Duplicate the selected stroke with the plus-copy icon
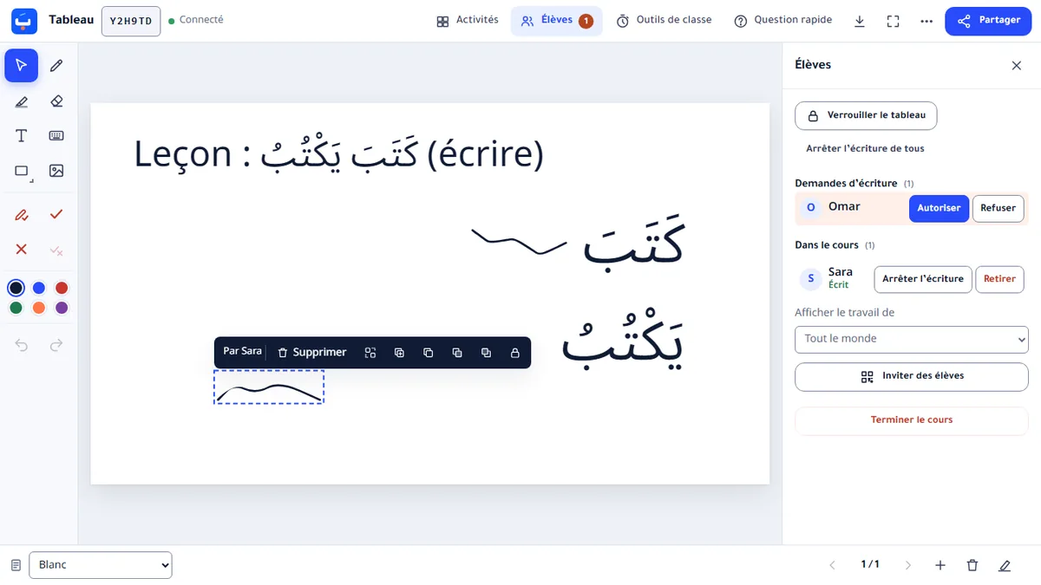Image resolution: width=1041 pixels, height=585 pixels. 399,353
